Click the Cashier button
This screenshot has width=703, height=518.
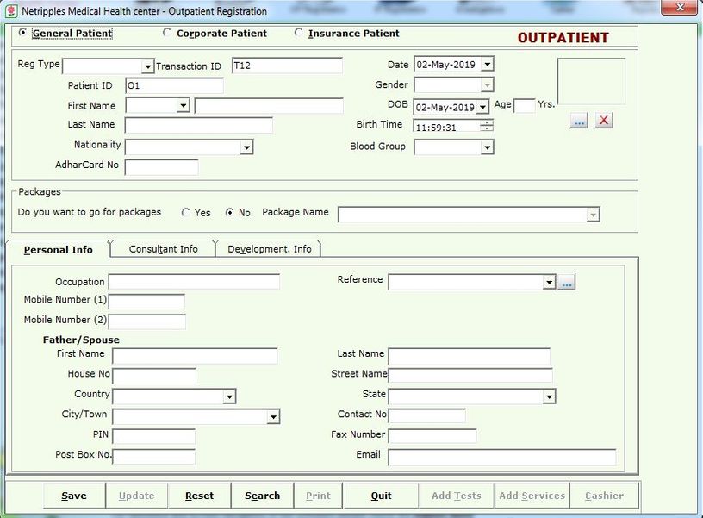[x=605, y=496]
